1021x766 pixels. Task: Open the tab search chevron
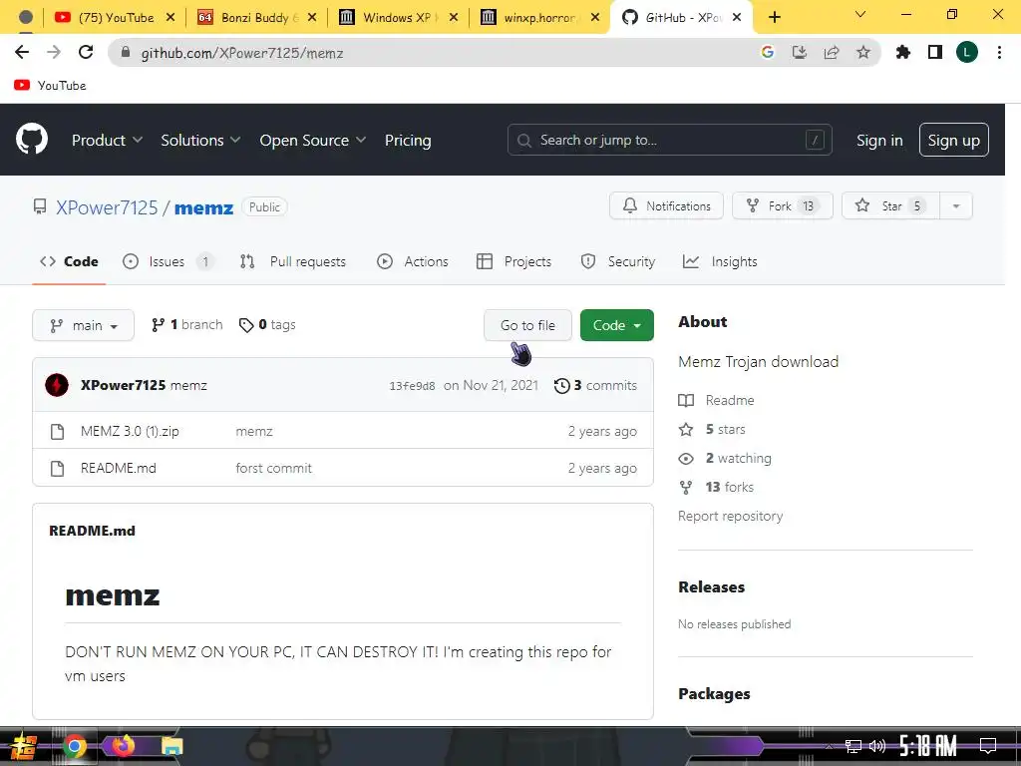[x=860, y=15]
